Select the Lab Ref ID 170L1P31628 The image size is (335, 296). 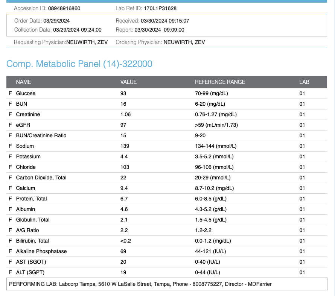(160, 8)
